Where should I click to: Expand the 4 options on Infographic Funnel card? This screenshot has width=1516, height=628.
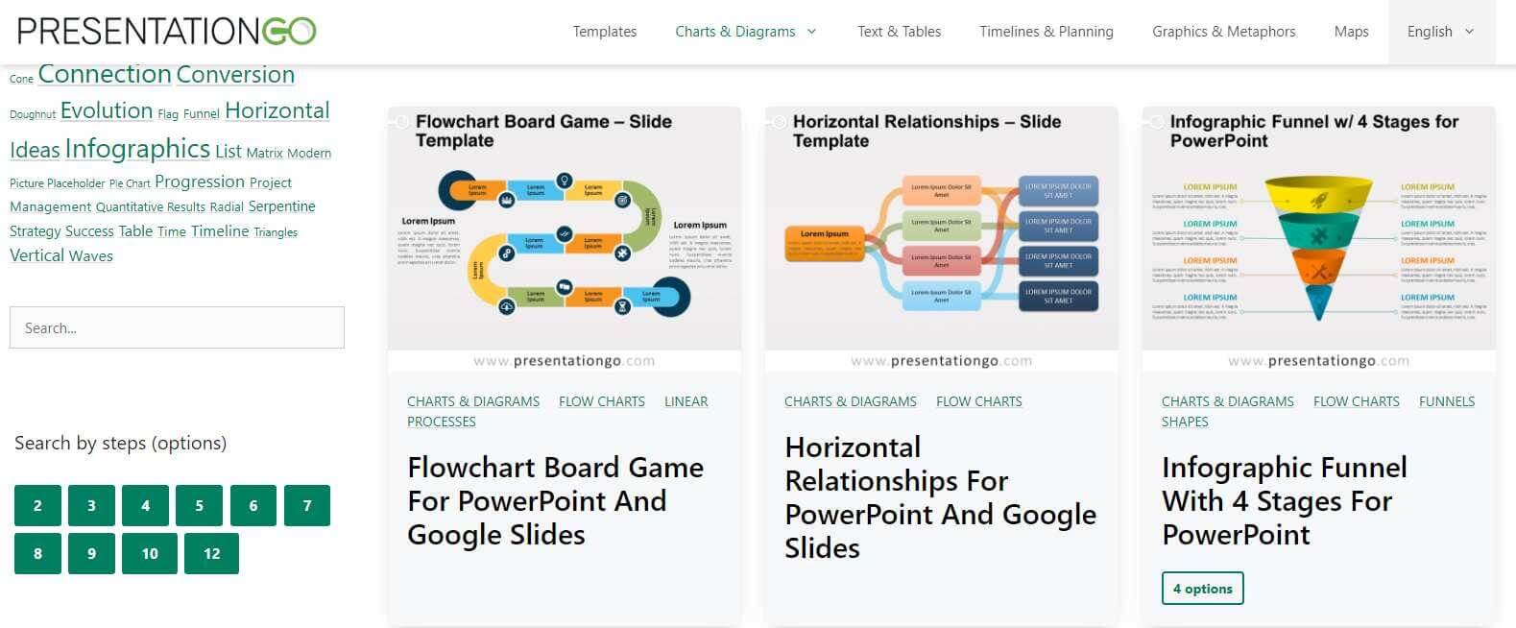pos(1202,588)
